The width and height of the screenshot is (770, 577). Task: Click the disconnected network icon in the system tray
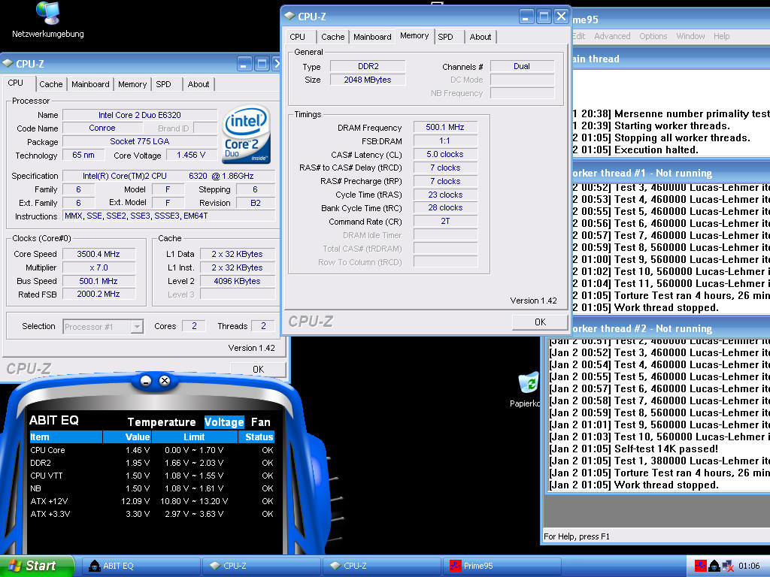[728, 566]
